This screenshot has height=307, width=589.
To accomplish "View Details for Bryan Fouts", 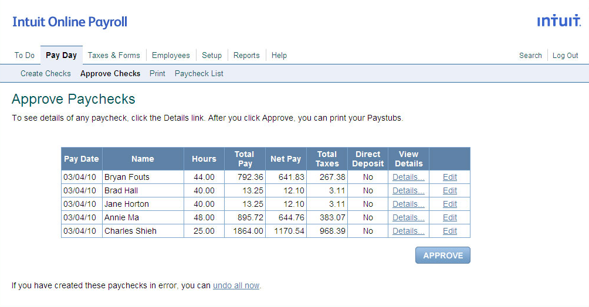I will click(x=408, y=177).
